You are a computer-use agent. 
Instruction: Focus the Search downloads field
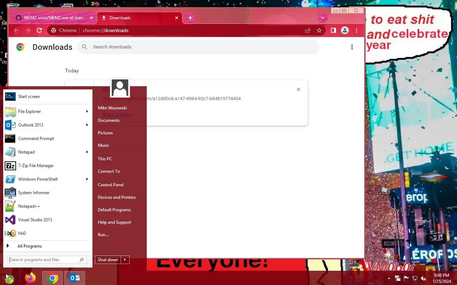(198, 47)
